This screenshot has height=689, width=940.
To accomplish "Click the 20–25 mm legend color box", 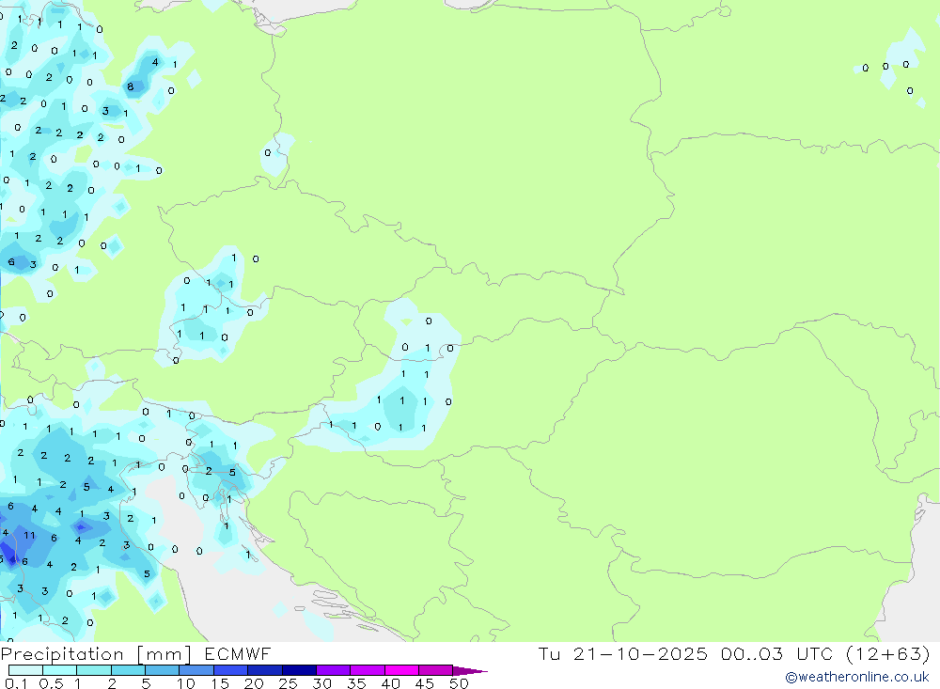I will [x=264, y=670].
